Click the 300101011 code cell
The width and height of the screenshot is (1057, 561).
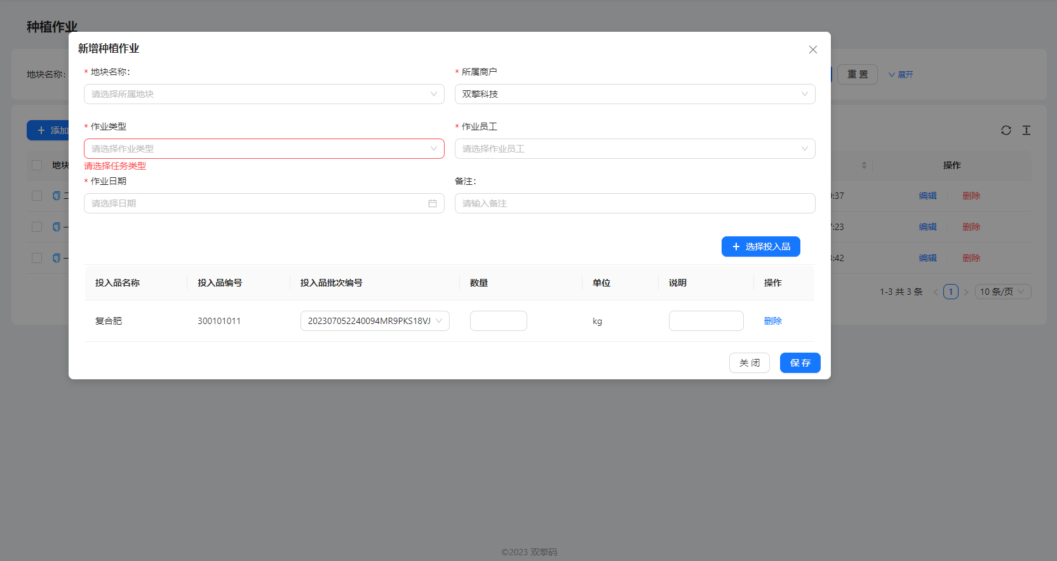219,321
